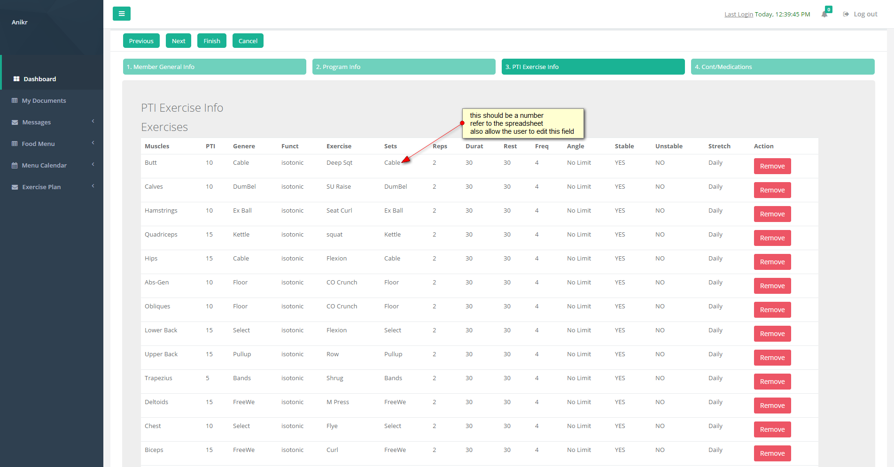Click the Dashboard grid icon in sidebar
This screenshot has height=467, width=894.
pyautogui.click(x=16, y=79)
